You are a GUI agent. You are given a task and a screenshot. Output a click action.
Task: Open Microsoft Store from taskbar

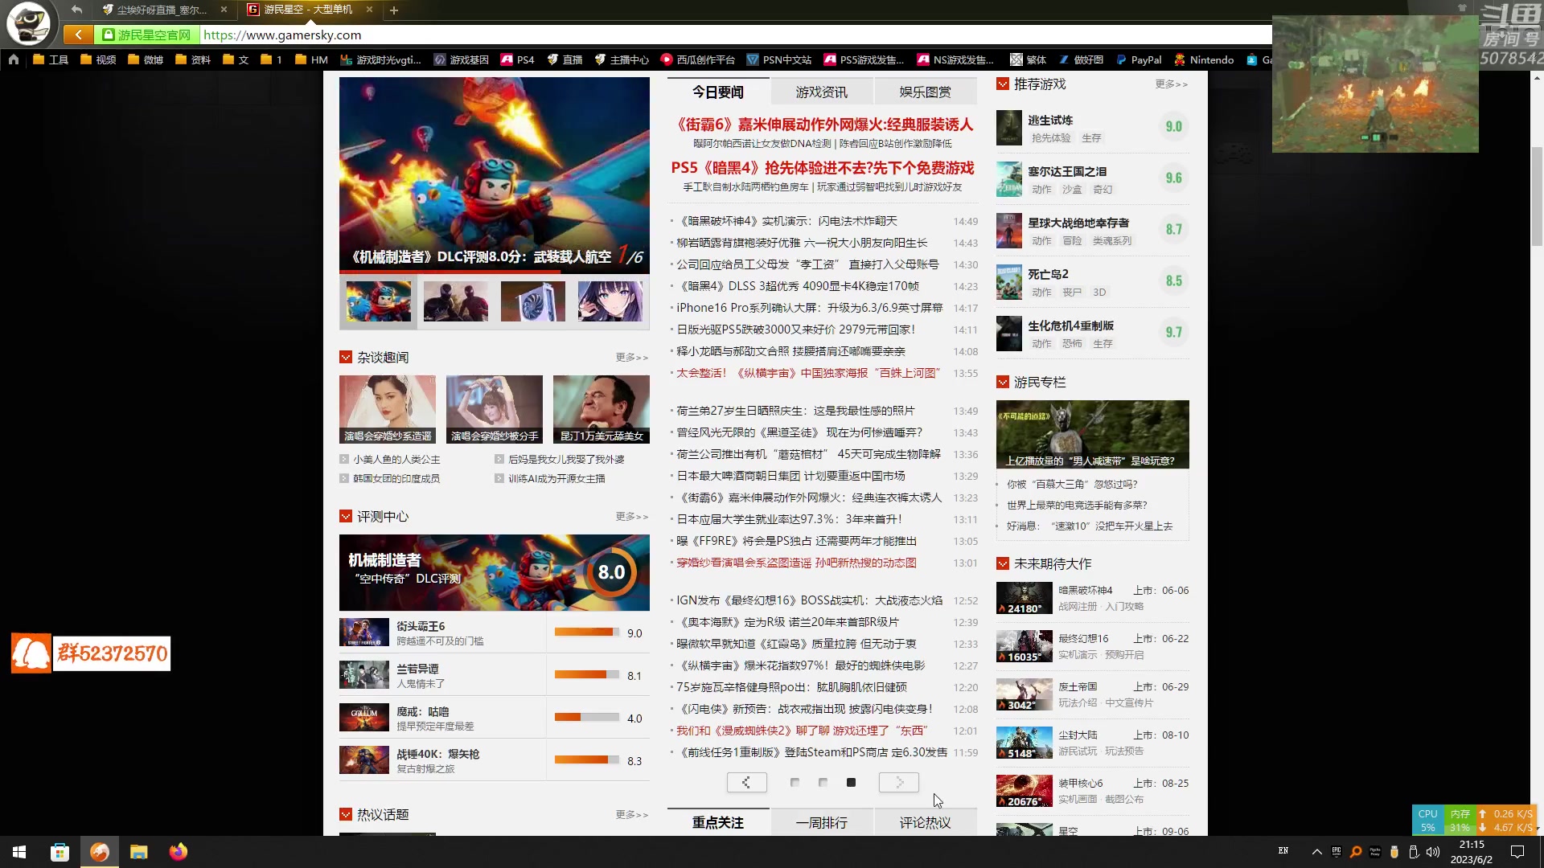click(x=60, y=852)
